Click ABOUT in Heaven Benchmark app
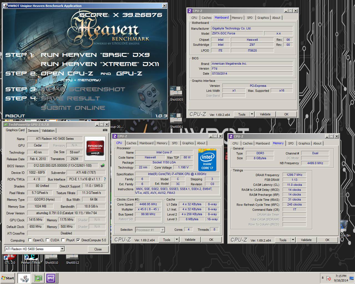355x284 pixels. click(15, 116)
